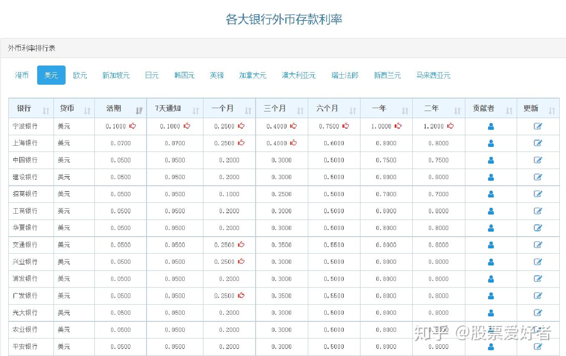This screenshot has width=566, height=356.
Task: Click thumbs-up next to 宁波银行 一年 1.0000
Action: [x=398, y=126]
